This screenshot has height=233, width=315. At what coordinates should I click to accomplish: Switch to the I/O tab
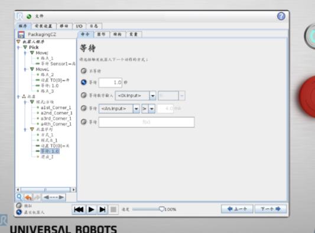pos(79,26)
